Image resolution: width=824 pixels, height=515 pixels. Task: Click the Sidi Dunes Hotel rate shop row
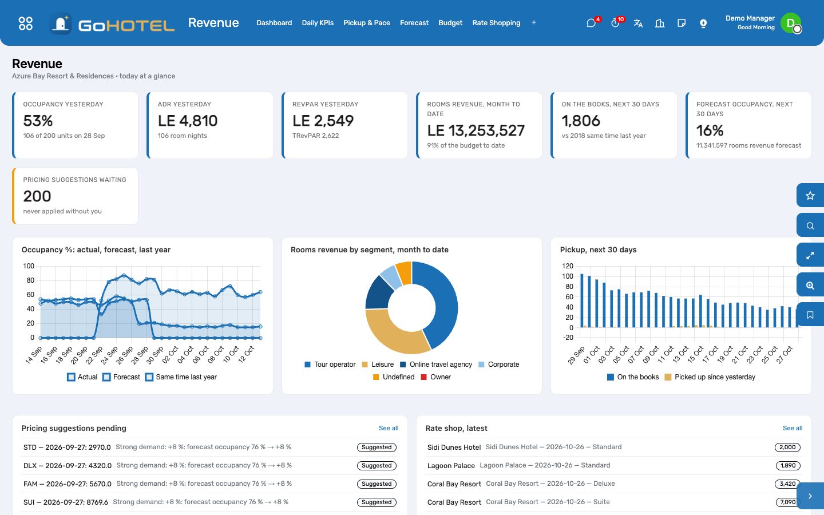[x=614, y=447]
